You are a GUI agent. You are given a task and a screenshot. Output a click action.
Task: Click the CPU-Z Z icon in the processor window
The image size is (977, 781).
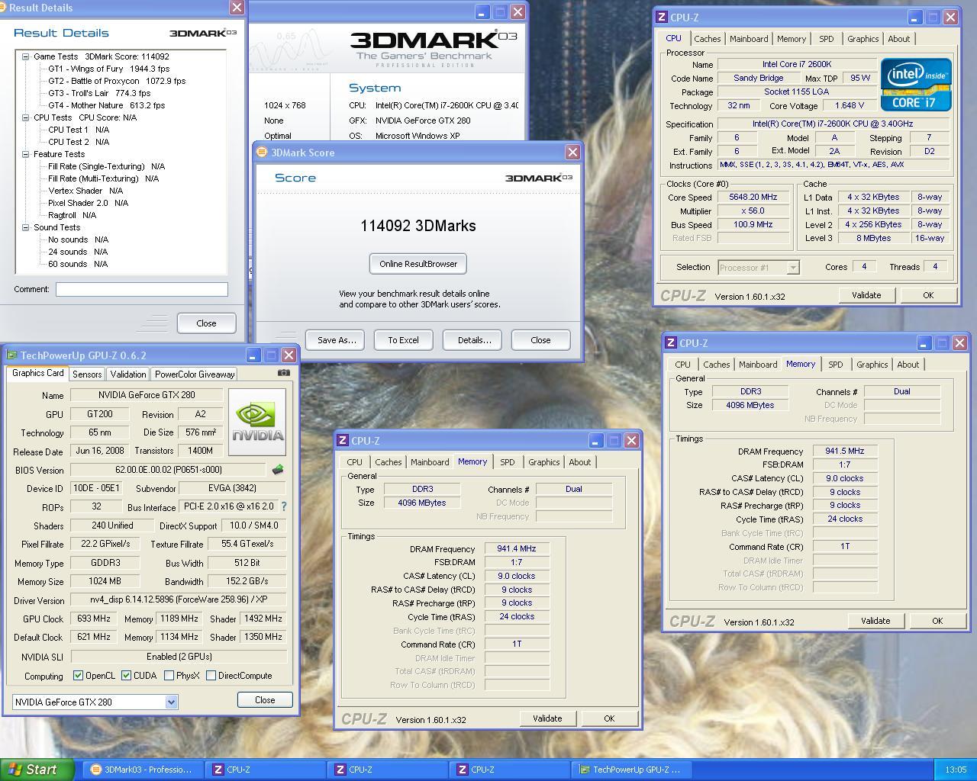(662, 17)
